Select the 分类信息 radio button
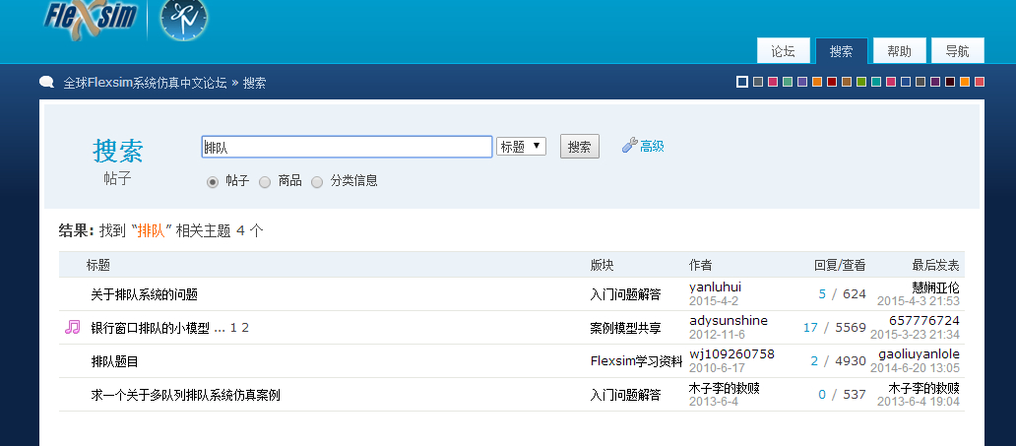 [x=317, y=182]
